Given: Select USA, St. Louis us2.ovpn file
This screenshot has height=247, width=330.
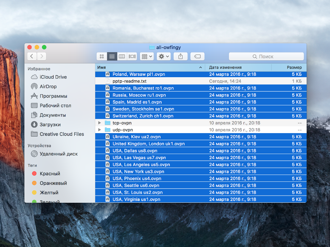Looking at the screenshot, I should [x=201, y=192].
